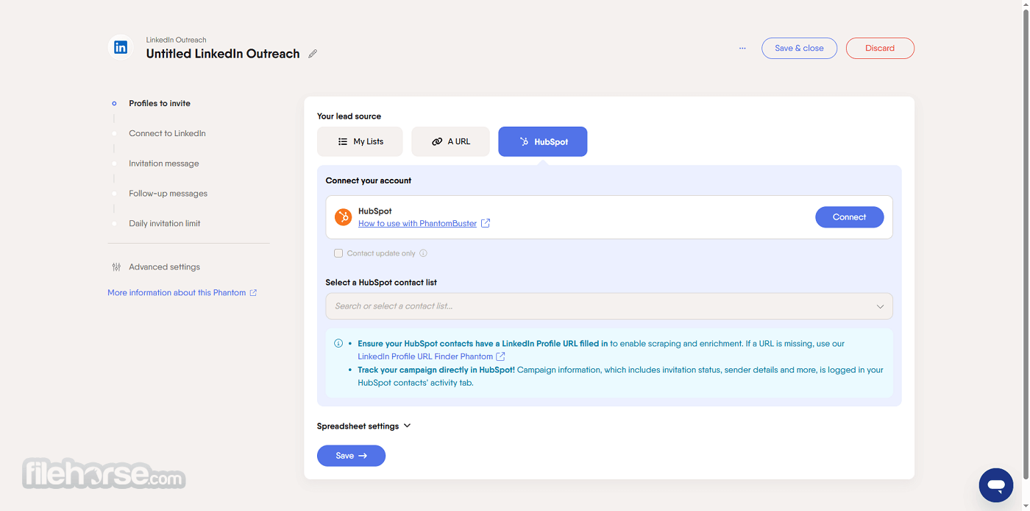The image size is (1030, 511).
Task: Open the three-dots more options menu
Action: pyautogui.click(x=742, y=49)
